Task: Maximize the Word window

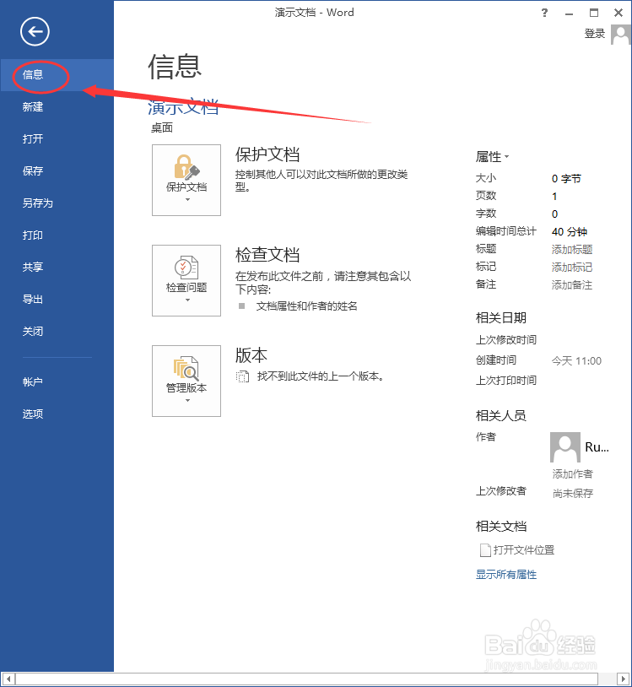Action: point(593,13)
